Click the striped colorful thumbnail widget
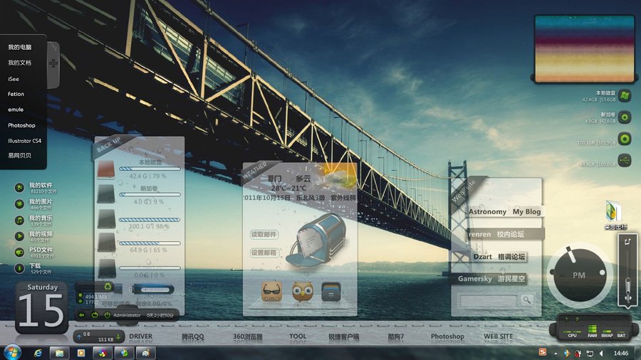Viewport: 641px width, 360px height. click(x=584, y=48)
